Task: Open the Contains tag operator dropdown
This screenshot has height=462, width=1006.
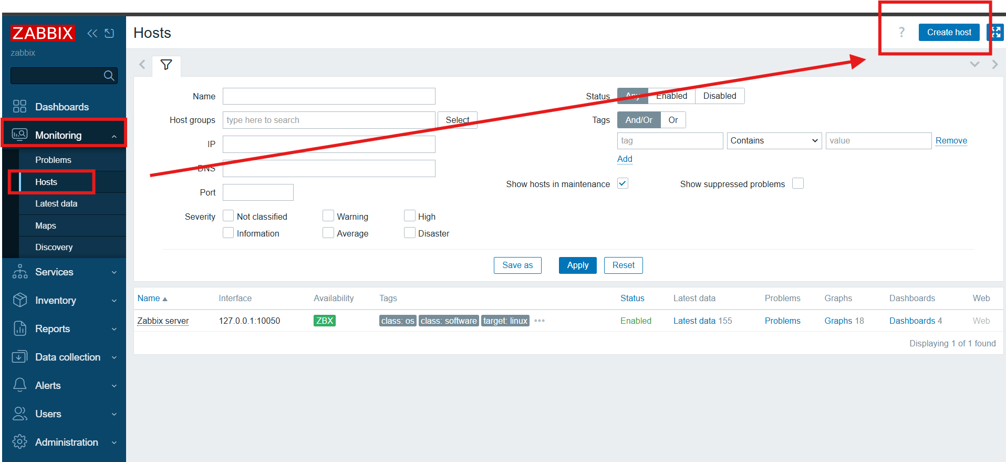Action: coord(774,141)
